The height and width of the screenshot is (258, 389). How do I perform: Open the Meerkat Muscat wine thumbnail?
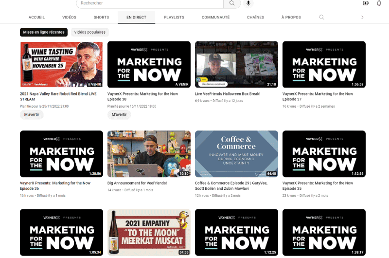point(149,232)
